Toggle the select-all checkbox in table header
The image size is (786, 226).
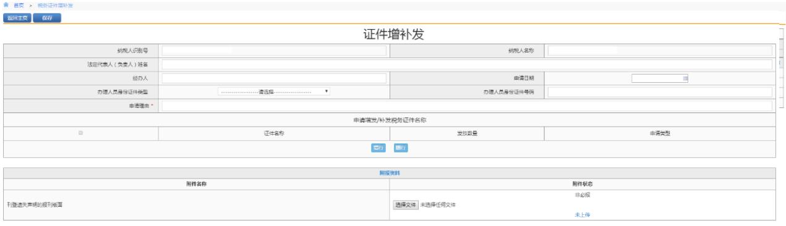click(81, 133)
